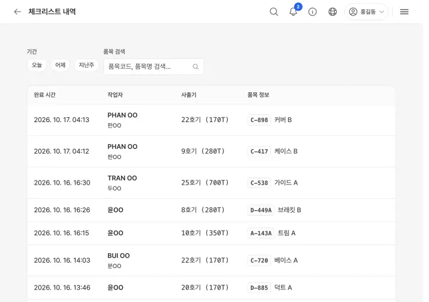
Task: Select the row dated 2026. 10. 16. 16:15
Action: (211, 233)
